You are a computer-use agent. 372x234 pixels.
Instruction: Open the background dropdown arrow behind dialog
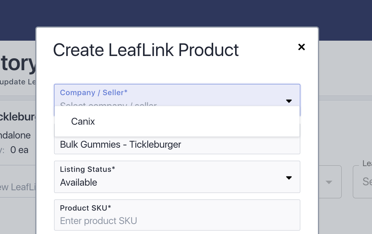(329, 182)
